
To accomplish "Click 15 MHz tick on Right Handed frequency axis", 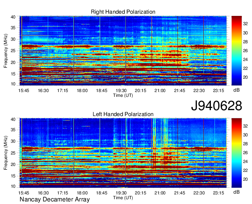I will tap(13, 74).
